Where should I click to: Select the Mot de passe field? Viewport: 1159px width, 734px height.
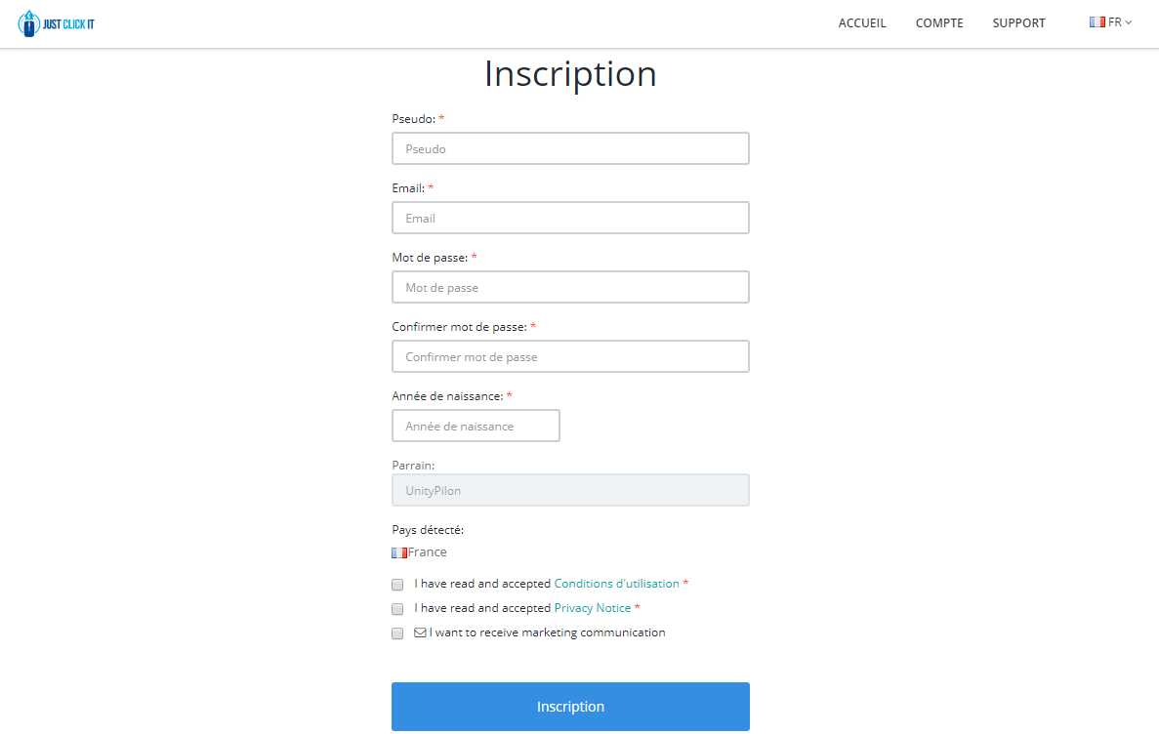tap(570, 287)
